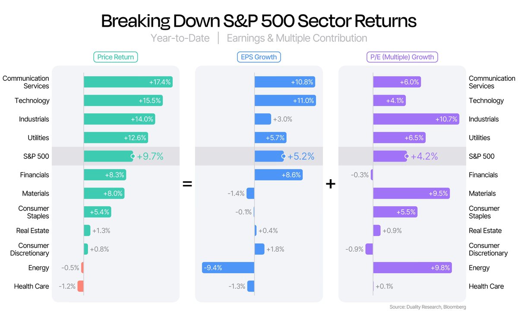The height and width of the screenshot is (311, 518).
Task: Click the P/E (Multiple) Growth pill
Action: click(402, 57)
